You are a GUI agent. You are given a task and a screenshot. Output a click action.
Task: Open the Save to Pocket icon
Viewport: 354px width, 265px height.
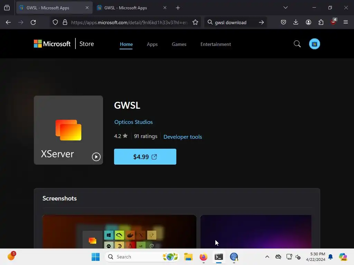283,22
